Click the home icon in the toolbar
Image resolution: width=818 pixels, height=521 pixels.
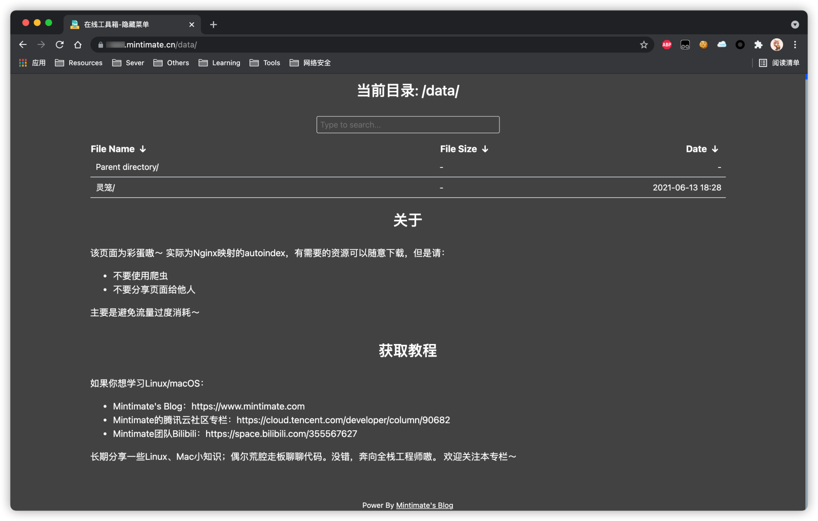77,44
